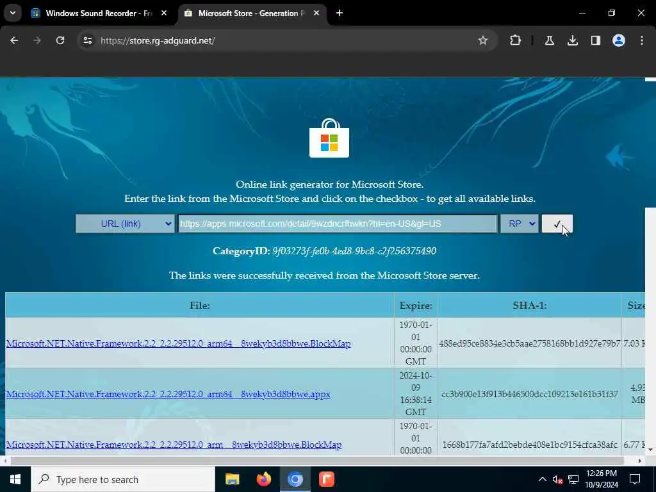Click the browser forward arrow

(37, 40)
